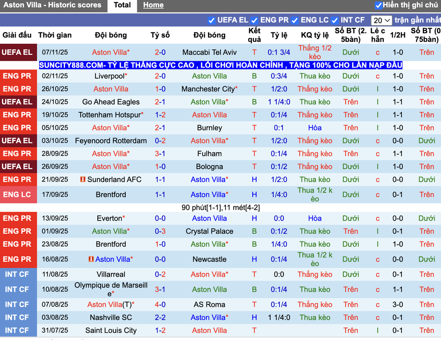441x340 pixels.
Task: Uncheck the ENG PR filter checkbox
Action: pyautogui.click(x=254, y=20)
